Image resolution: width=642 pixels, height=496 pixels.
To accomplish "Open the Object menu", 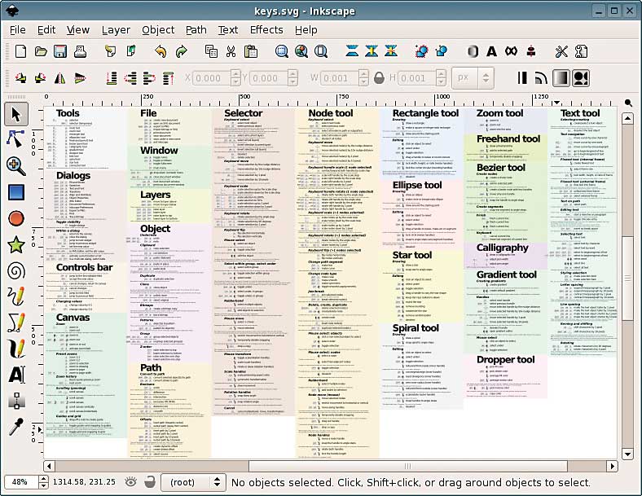I will click(x=158, y=30).
